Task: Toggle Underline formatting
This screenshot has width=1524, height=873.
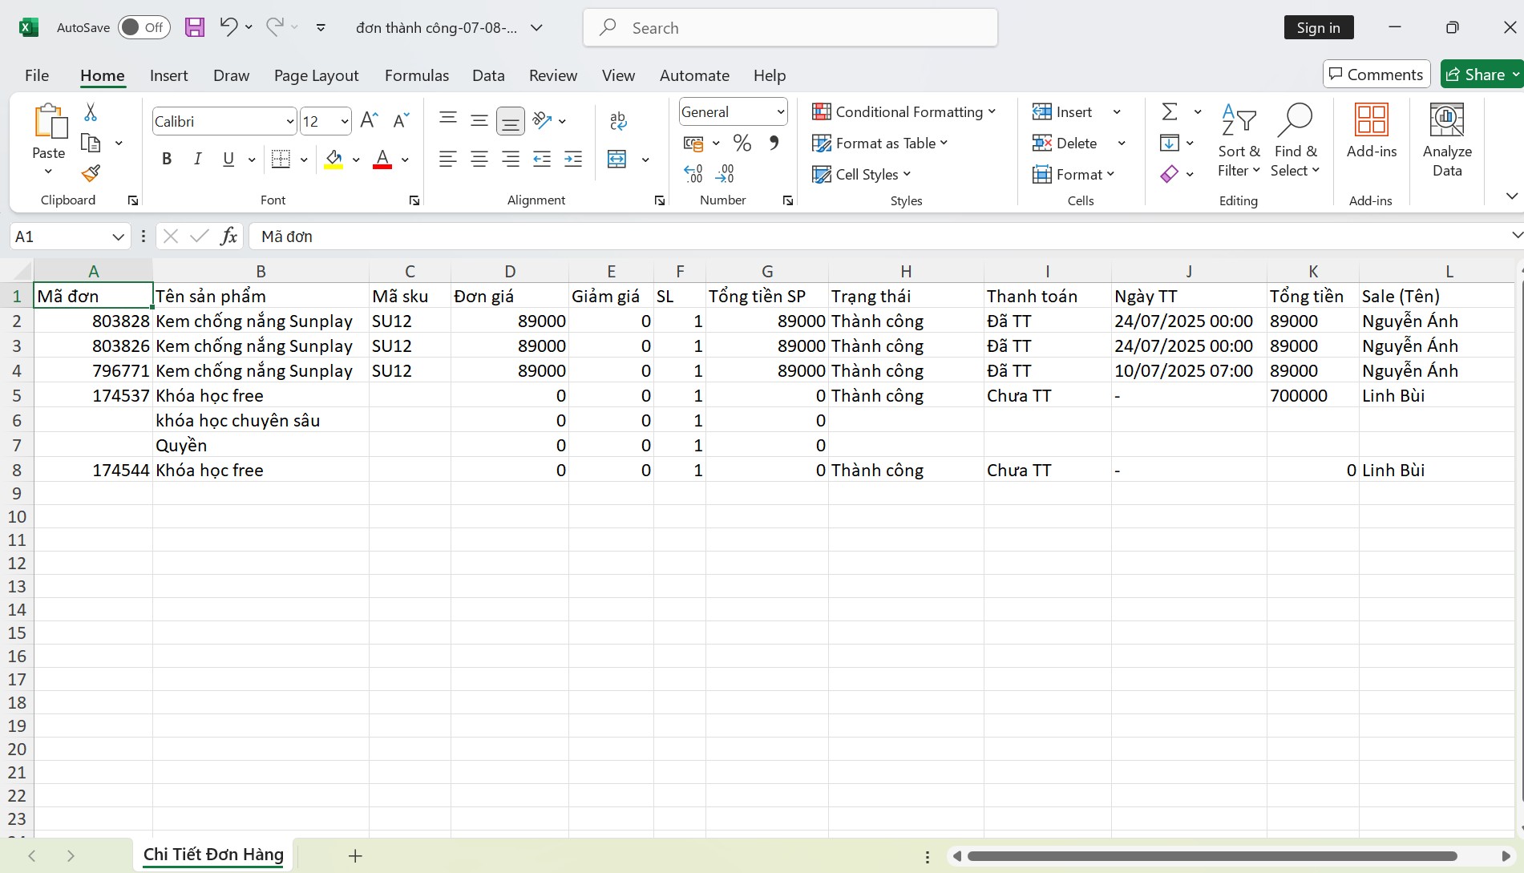Action: pyautogui.click(x=228, y=160)
